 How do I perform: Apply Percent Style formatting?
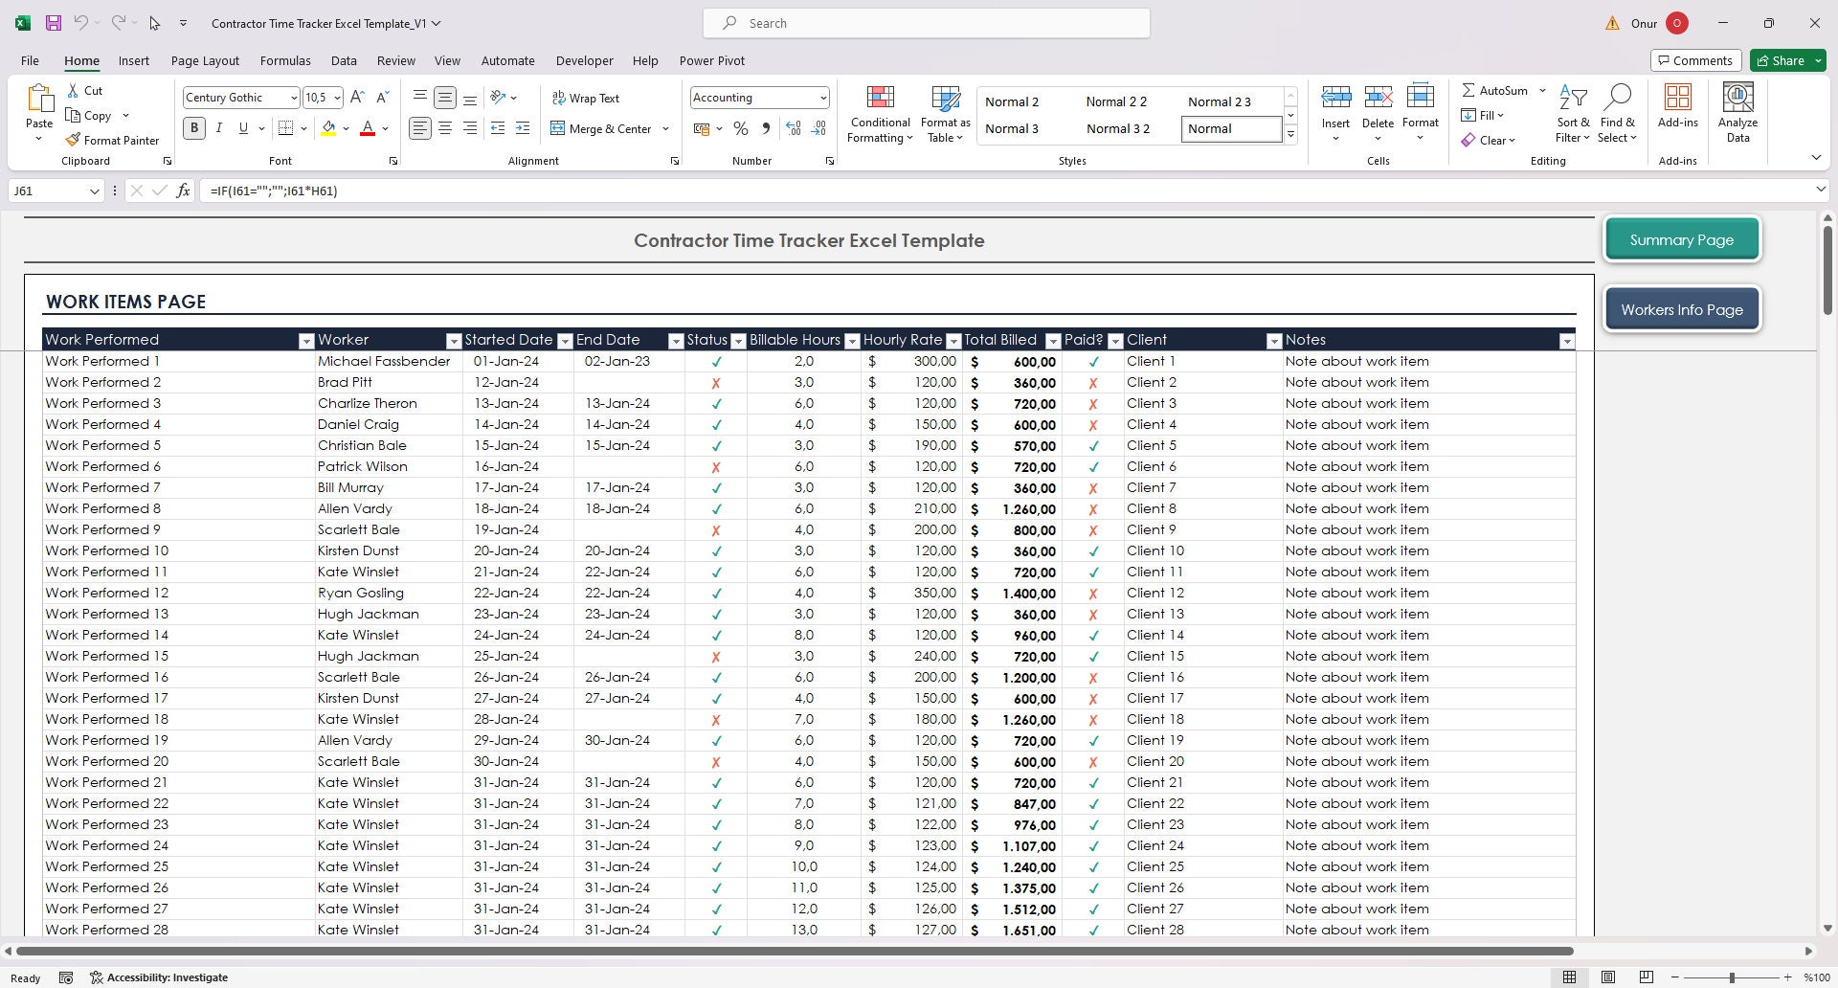click(740, 127)
